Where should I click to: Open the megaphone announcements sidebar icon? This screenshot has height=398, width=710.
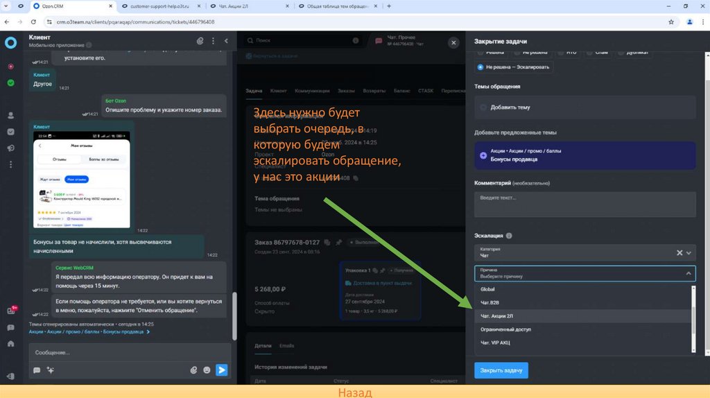tap(11, 148)
